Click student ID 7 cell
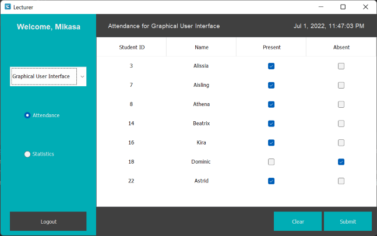Screen dimensions: 377x236 (x=131, y=85)
